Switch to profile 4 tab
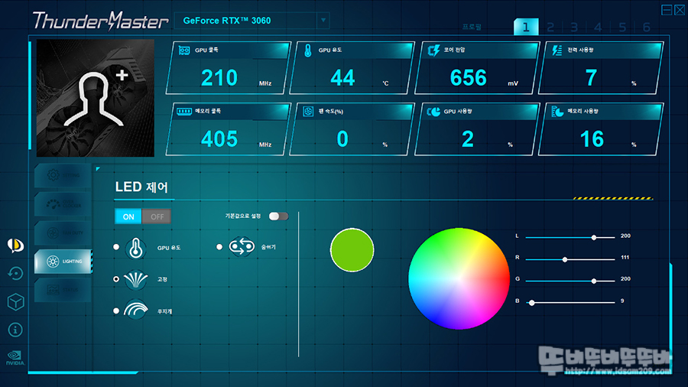The height and width of the screenshot is (387, 688). click(598, 28)
